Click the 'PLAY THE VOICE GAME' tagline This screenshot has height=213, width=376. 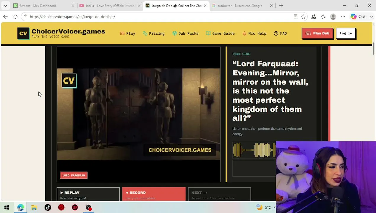click(50, 37)
